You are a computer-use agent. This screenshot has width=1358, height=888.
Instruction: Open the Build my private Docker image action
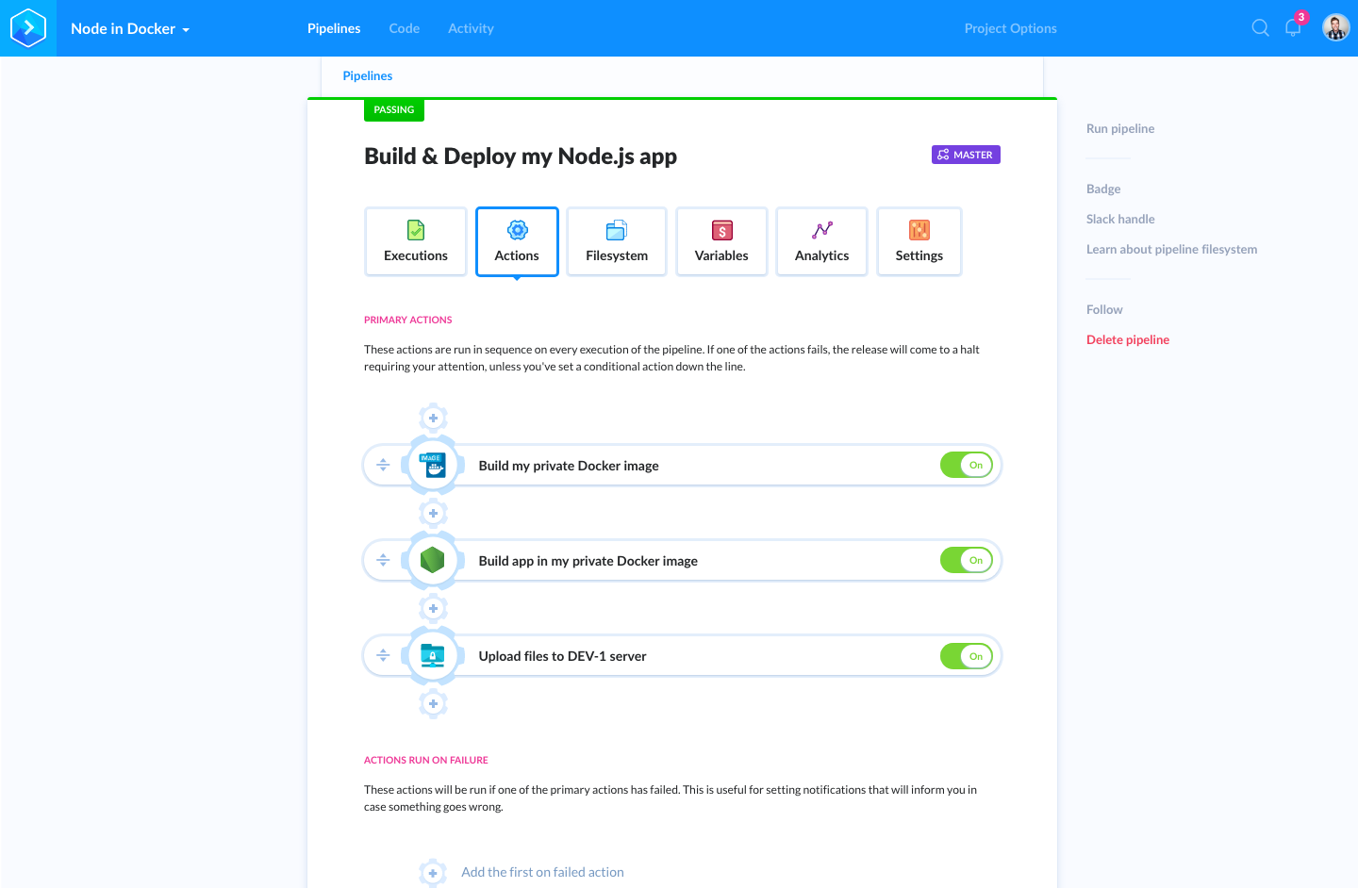[x=569, y=466]
